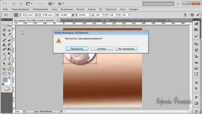Select the Dodge tool
The image size is (202, 114).
pyautogui.click(x=9, y=54)
